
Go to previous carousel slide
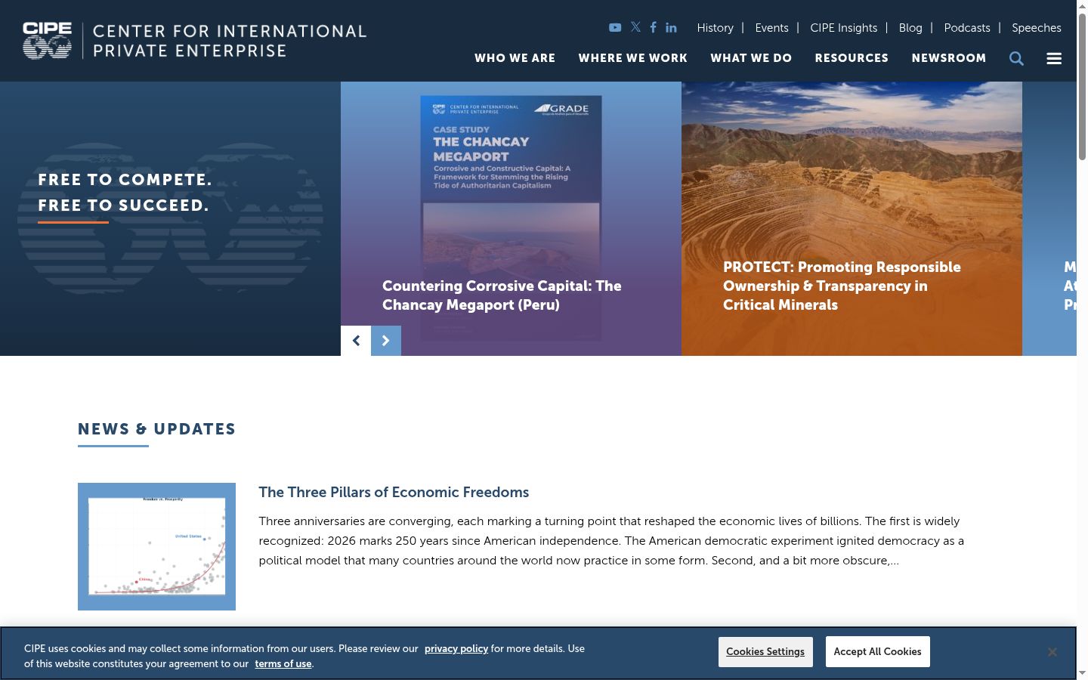pos(356,341)
